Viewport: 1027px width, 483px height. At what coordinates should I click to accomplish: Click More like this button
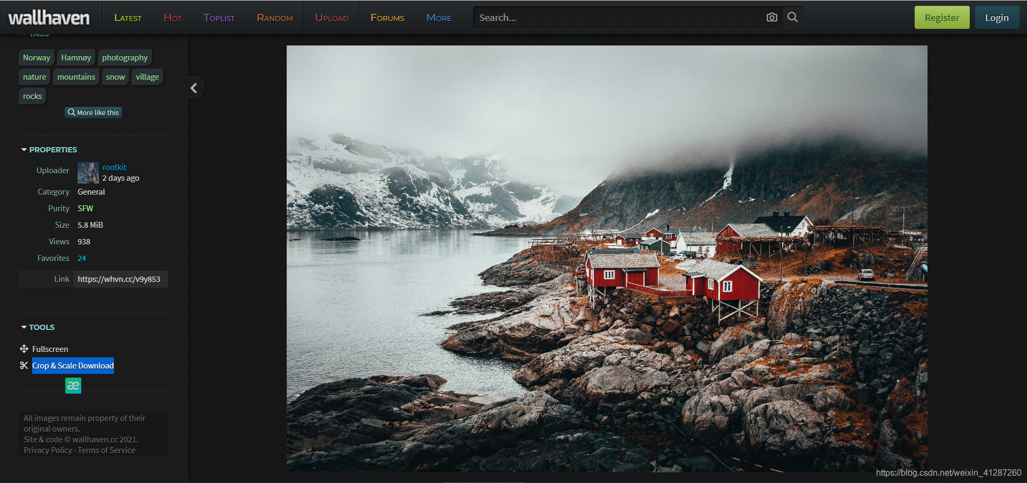tap(93, 112)
